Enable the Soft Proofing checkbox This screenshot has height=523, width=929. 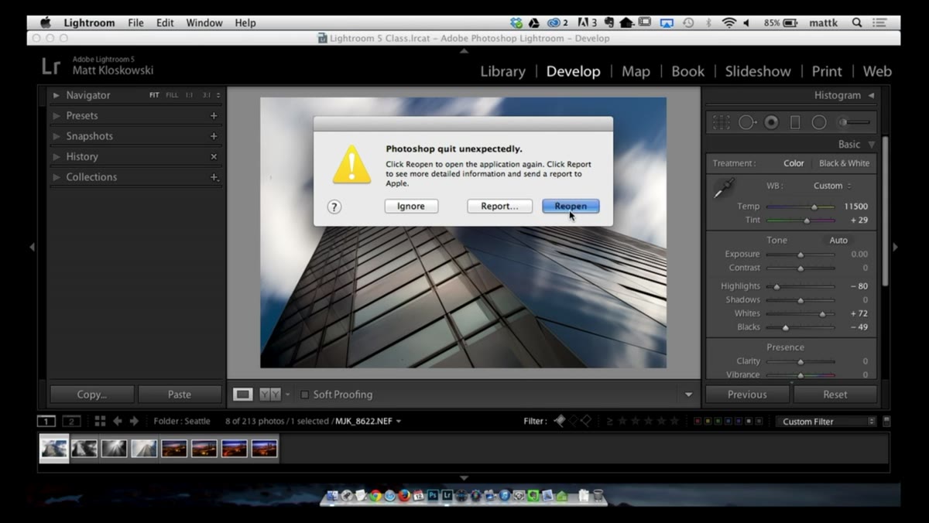tap(305, 395)
